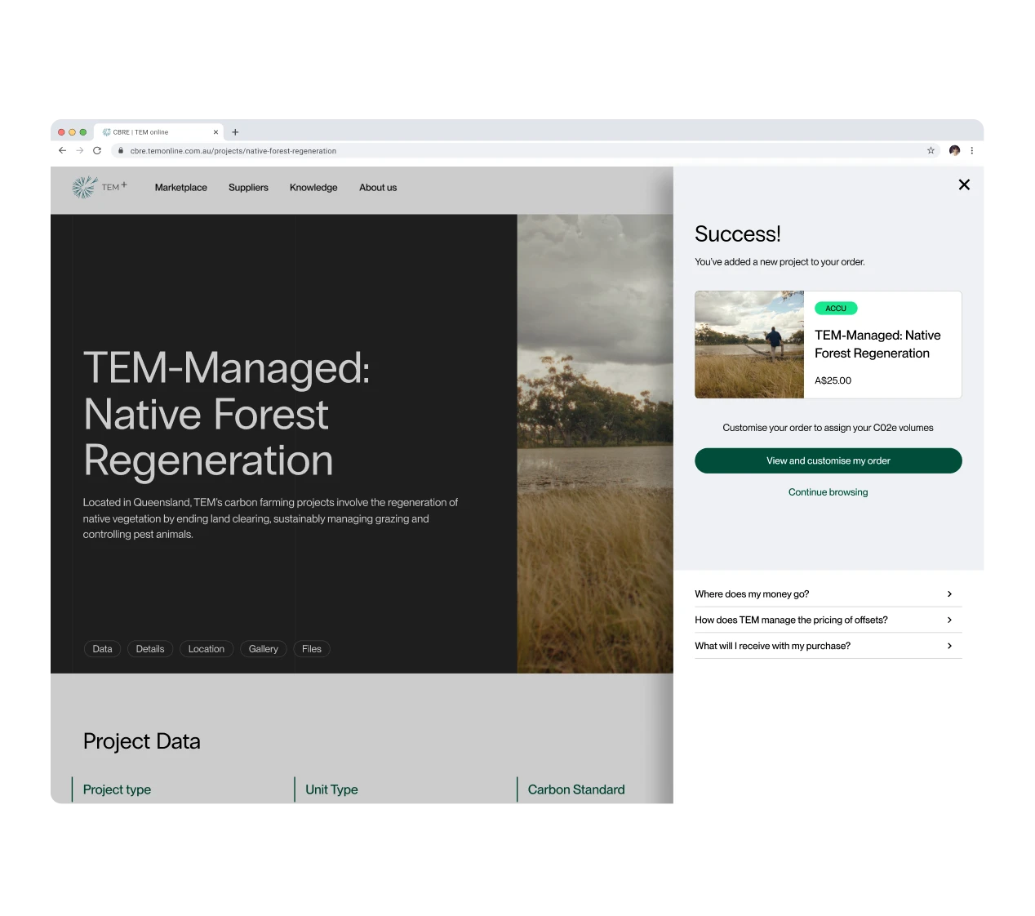
Task: Open the project card thumbnail image
Action: pos(749,345)
